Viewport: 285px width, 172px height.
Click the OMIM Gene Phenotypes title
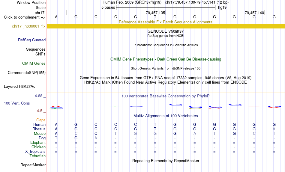pyautogui.click(x=166, y=59)
